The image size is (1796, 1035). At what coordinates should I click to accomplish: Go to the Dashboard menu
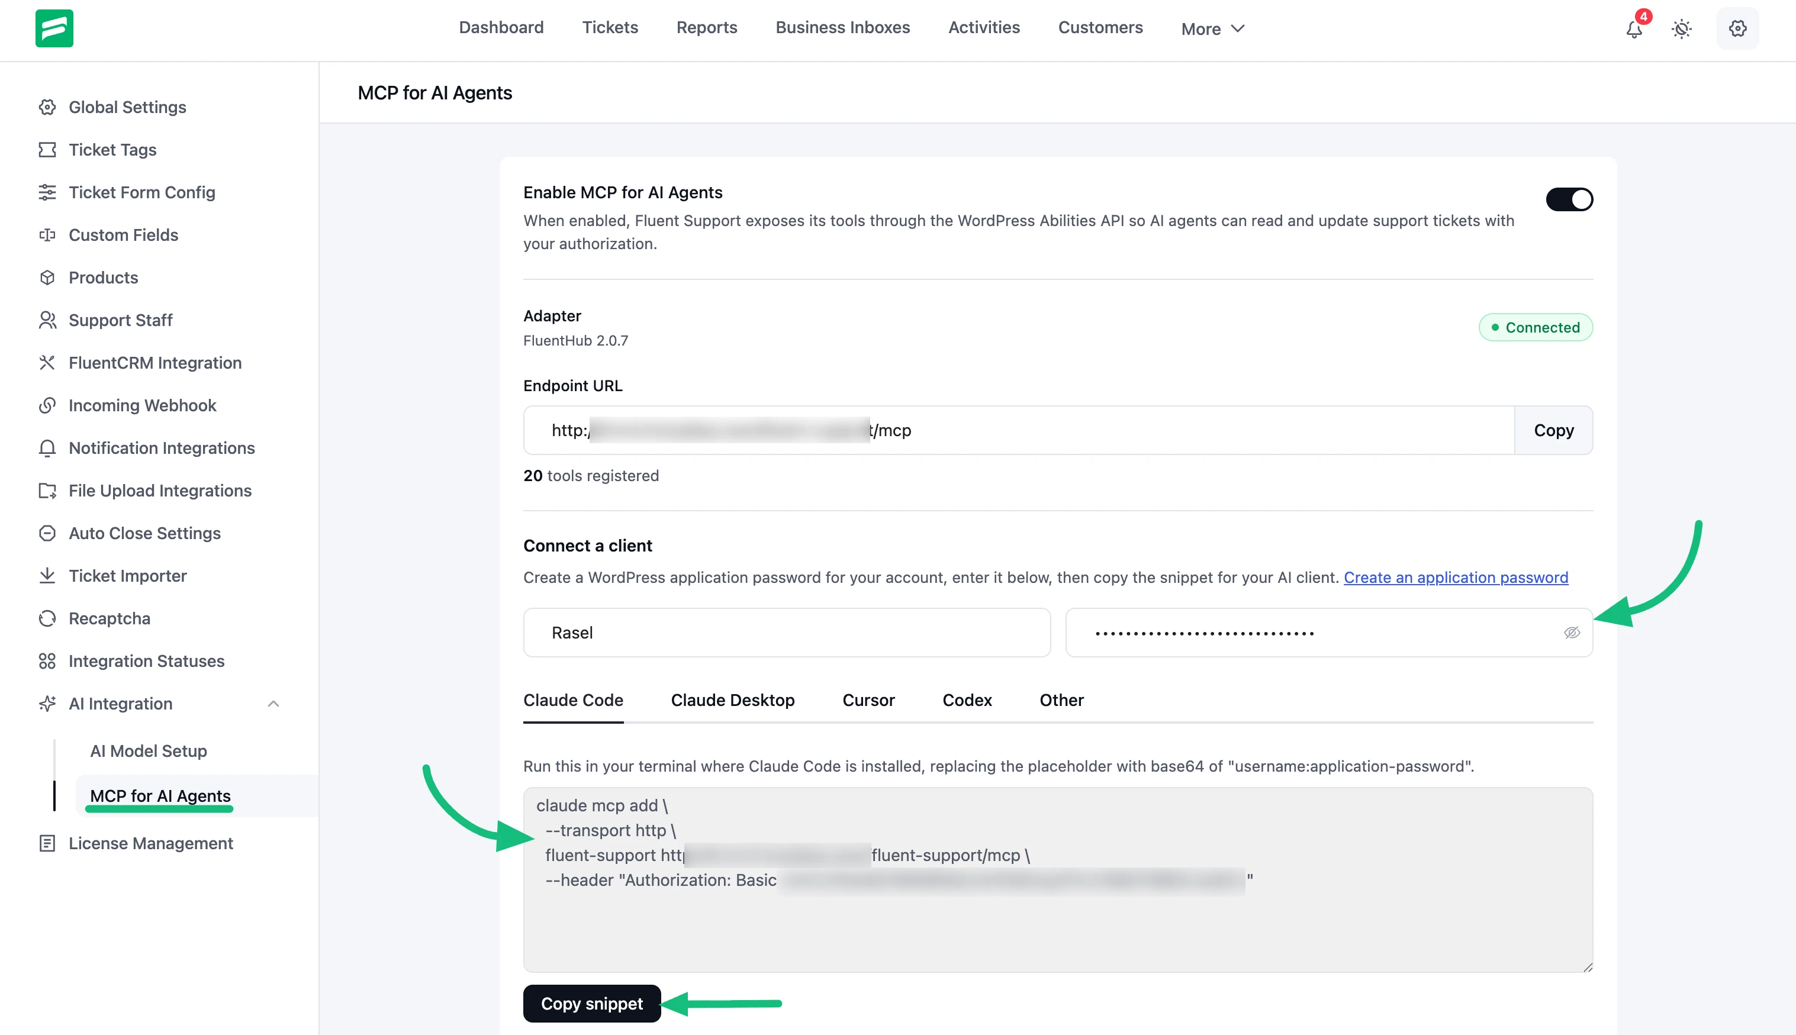coord(501,27)
